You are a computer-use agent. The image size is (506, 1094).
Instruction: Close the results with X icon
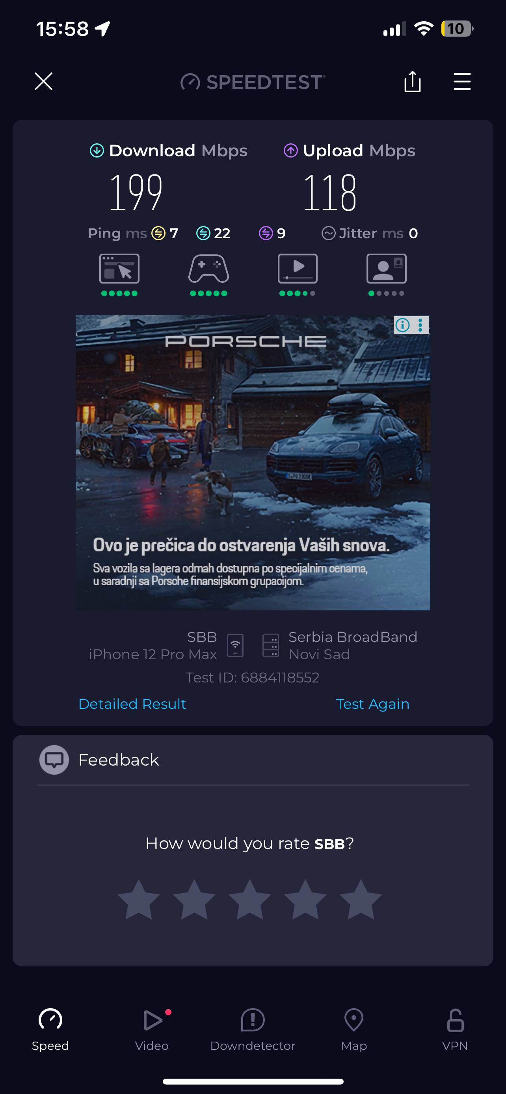(43, 81)
